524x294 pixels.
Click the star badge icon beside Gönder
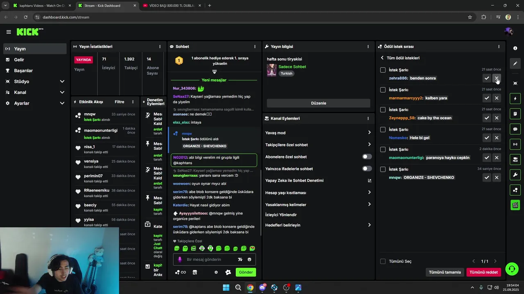click(228, 272)
